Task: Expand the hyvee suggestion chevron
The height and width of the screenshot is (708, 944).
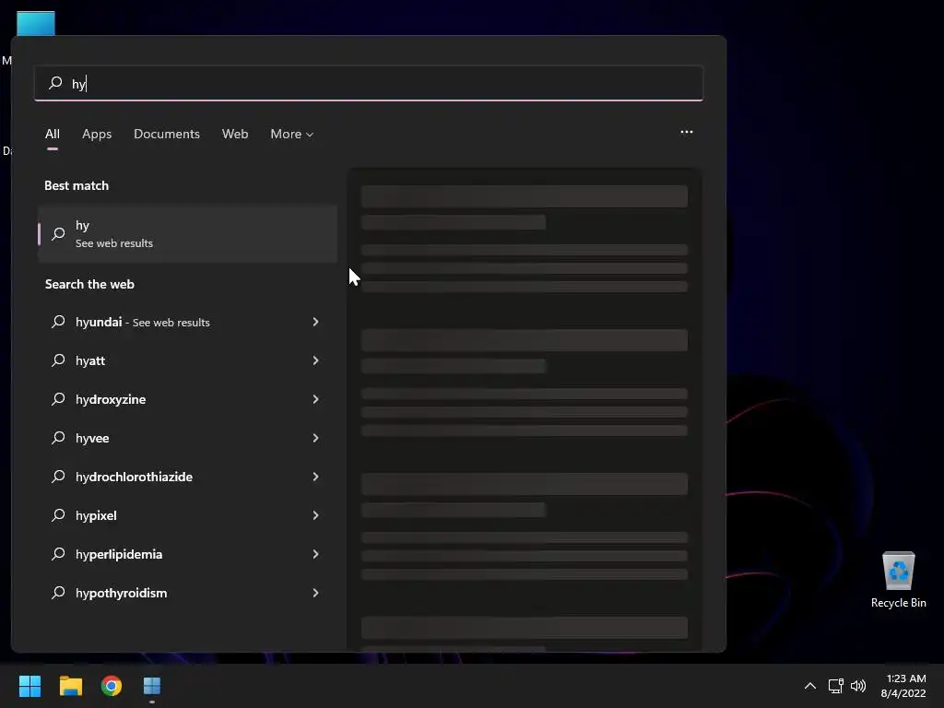Action: coord(315,438)
